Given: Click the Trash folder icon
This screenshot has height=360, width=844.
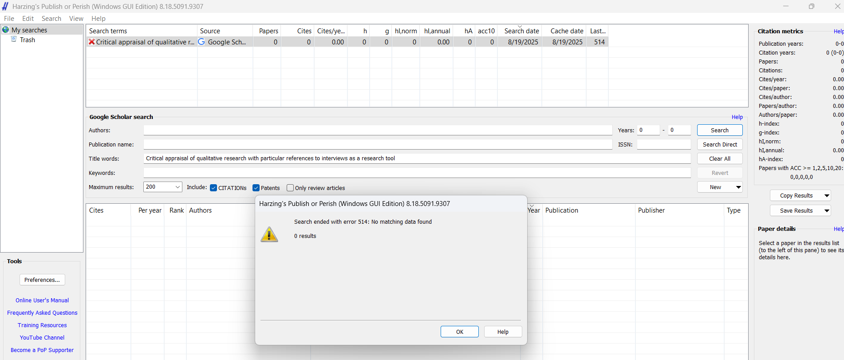Looking at the screenshot, I should tap(14, 40).
